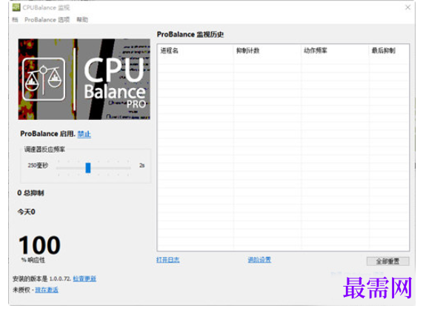The width and height of the screenshot is (426, 311).
Task: Open the log via 打开日志 link
Action: click(x=168, y=260)
